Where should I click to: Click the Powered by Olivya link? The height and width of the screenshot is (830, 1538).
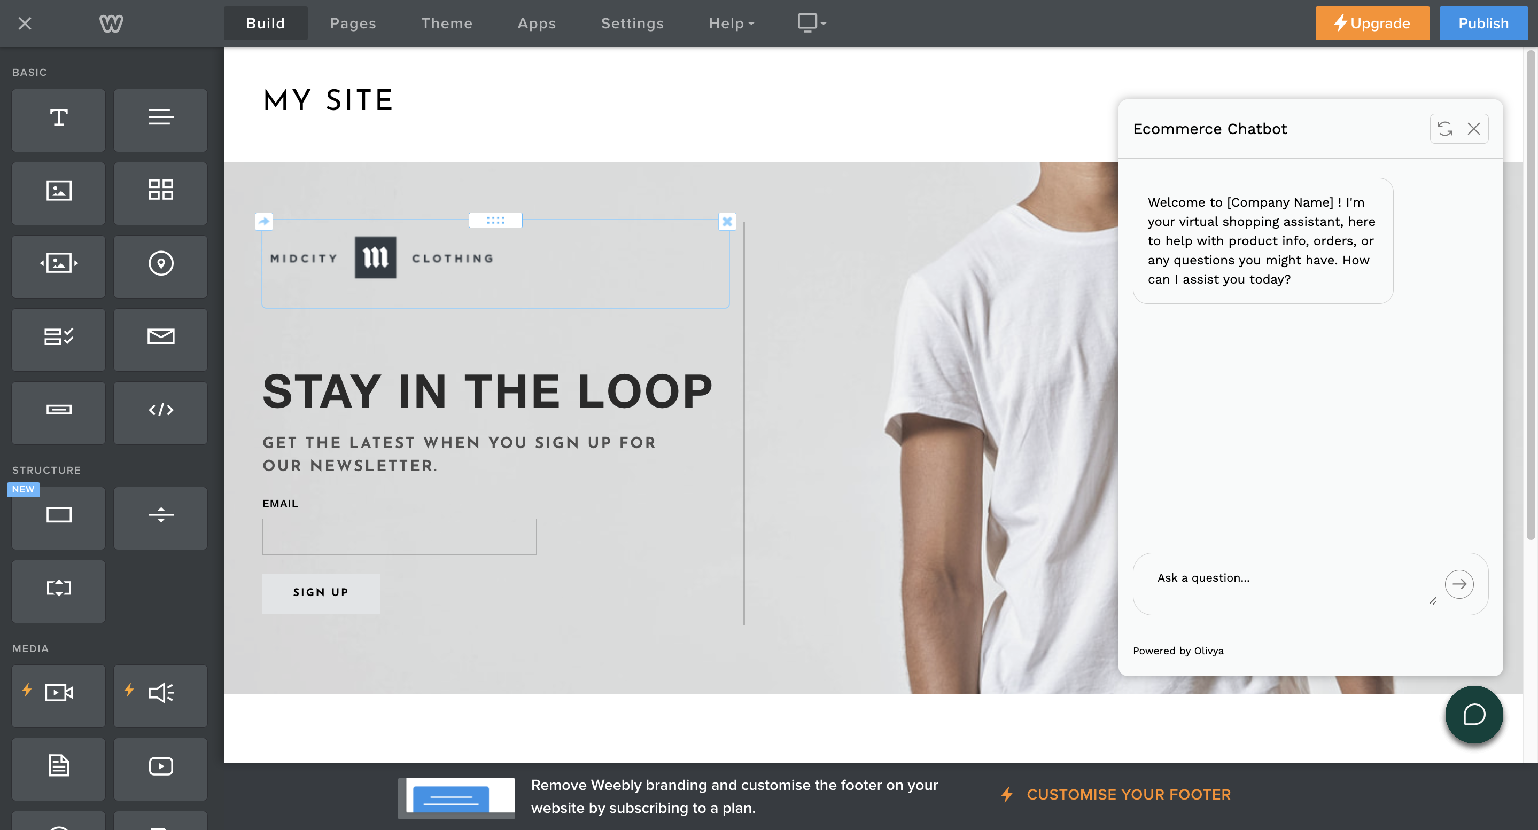(1178, 651)
